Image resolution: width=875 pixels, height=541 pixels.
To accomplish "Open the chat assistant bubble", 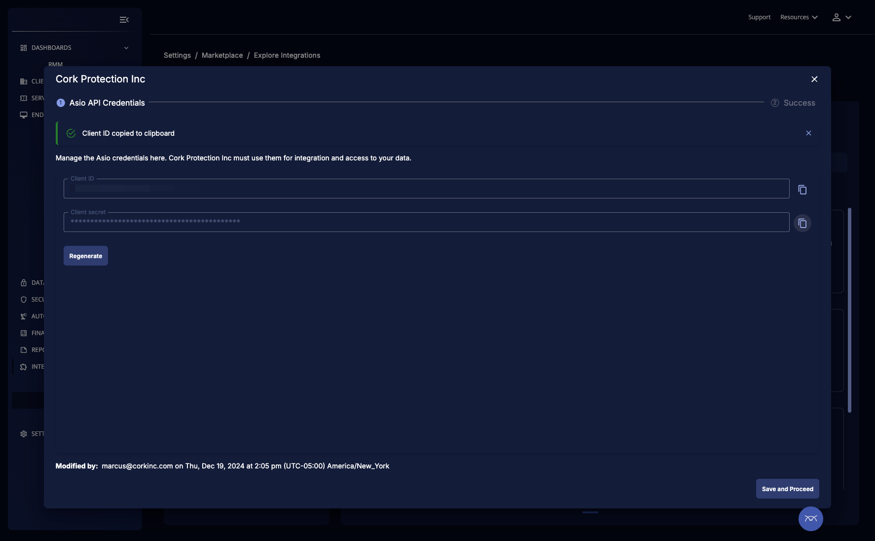I will tap(811, 519).
